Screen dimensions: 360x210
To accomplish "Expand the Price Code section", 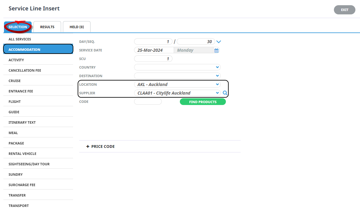I will [100, 147].
